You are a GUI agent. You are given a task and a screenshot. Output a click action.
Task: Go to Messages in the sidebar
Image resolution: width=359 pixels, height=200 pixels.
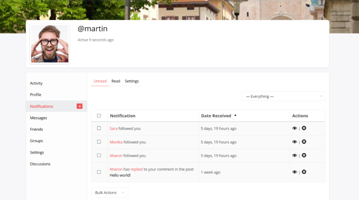[39, 118]
